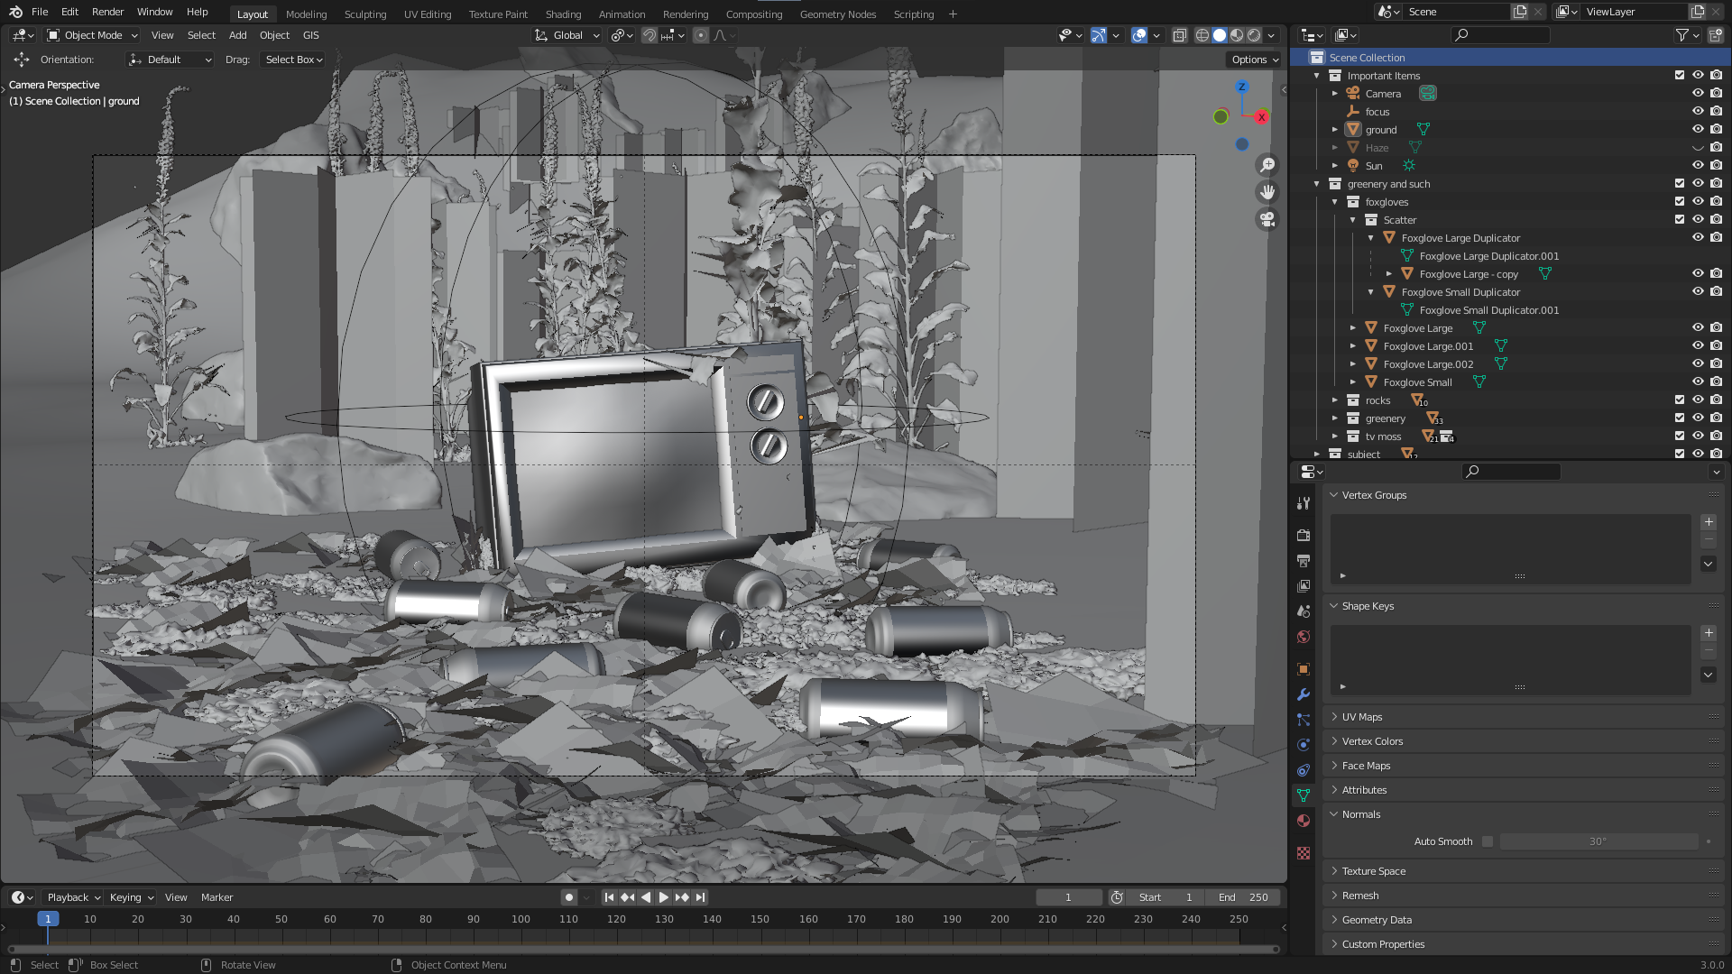The width and height of the screenshot is (1732, 974).
Task: Open the Modifier properties wrench tab
Action: click(1304, 694)
